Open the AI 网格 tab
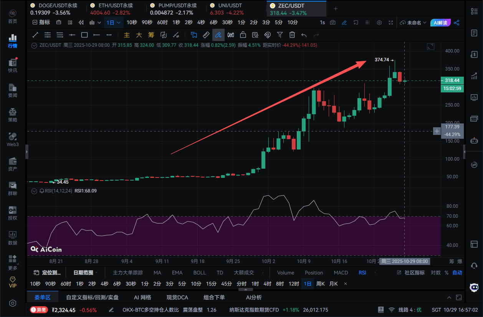 tap(142, 297)
